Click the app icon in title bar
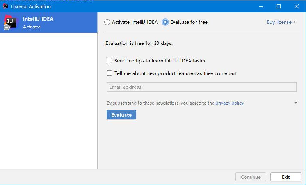 click(5, 6)
